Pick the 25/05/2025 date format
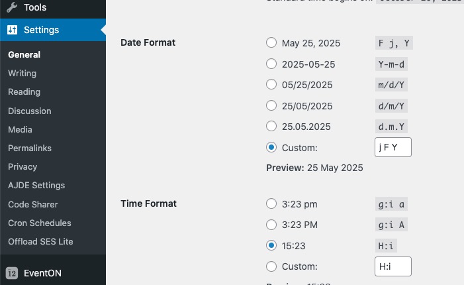This screenshot has width=464, height=285. coord(271,105)
